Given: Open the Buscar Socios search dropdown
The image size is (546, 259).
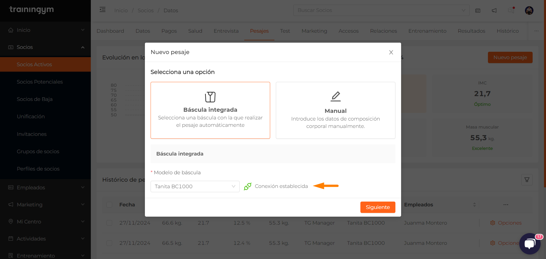Looking at the screenshot, I should [381, 10].
